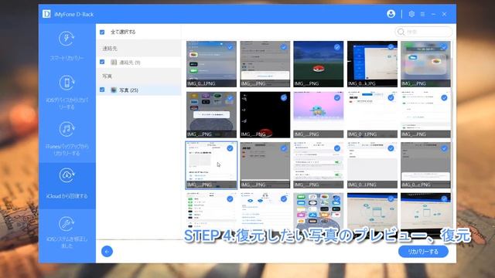The width and height of the screenshot is (495, 278).
Task: Select Fix iOS System mode
Action: [67, 232]
